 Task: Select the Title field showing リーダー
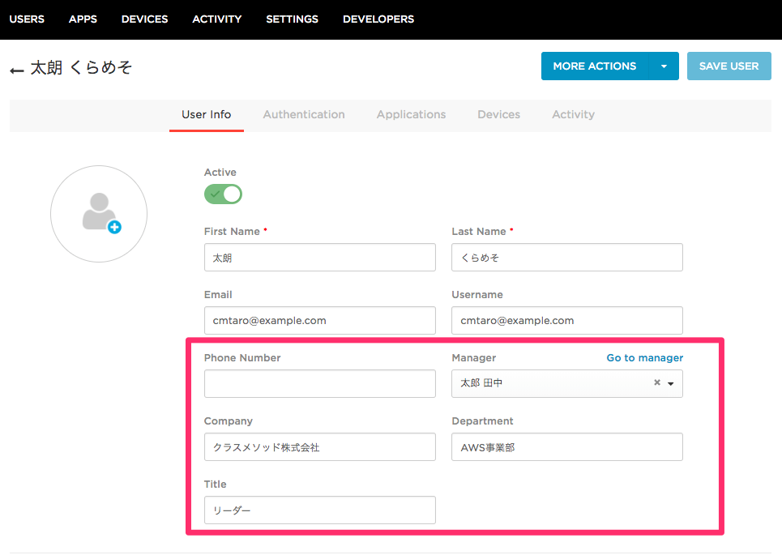click(x=319, y=510)
